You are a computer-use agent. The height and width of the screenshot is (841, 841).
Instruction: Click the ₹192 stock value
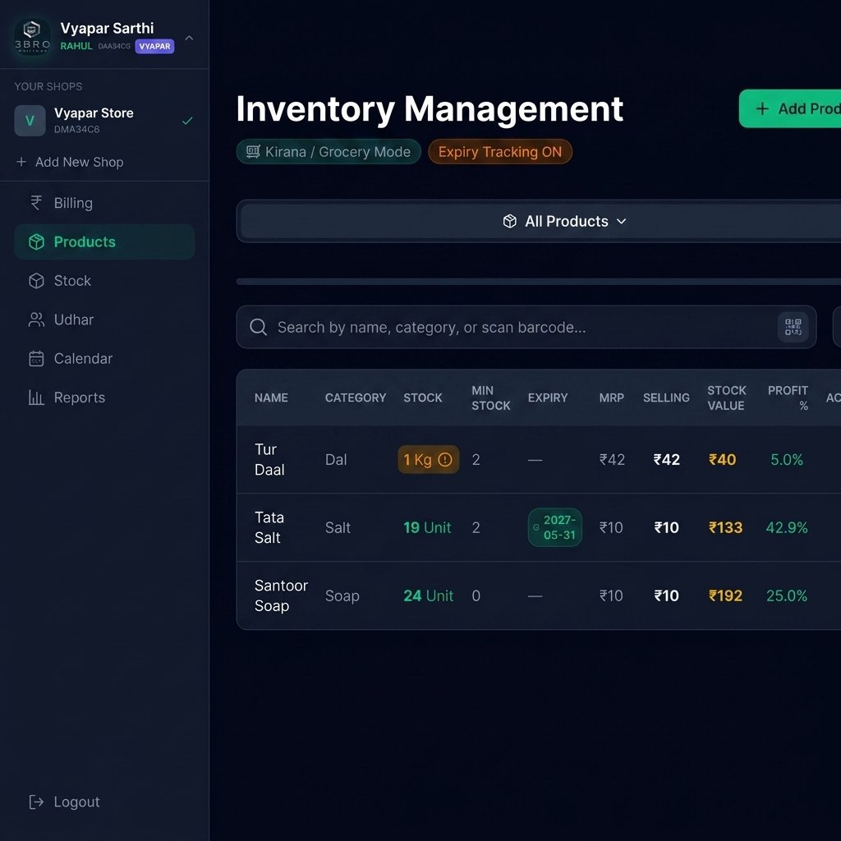pyautogui.click(x=725, y=596)
